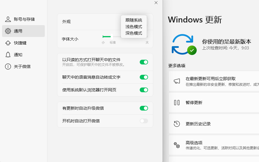Click the up-arrow icon beside 快捷键
The width and height of the screenshot is (259, 162).
click(x=8, y=43)
